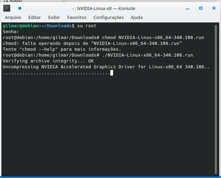
Task: Click the 'chmod: falta operando' error line
Action: tap(92, 43)
